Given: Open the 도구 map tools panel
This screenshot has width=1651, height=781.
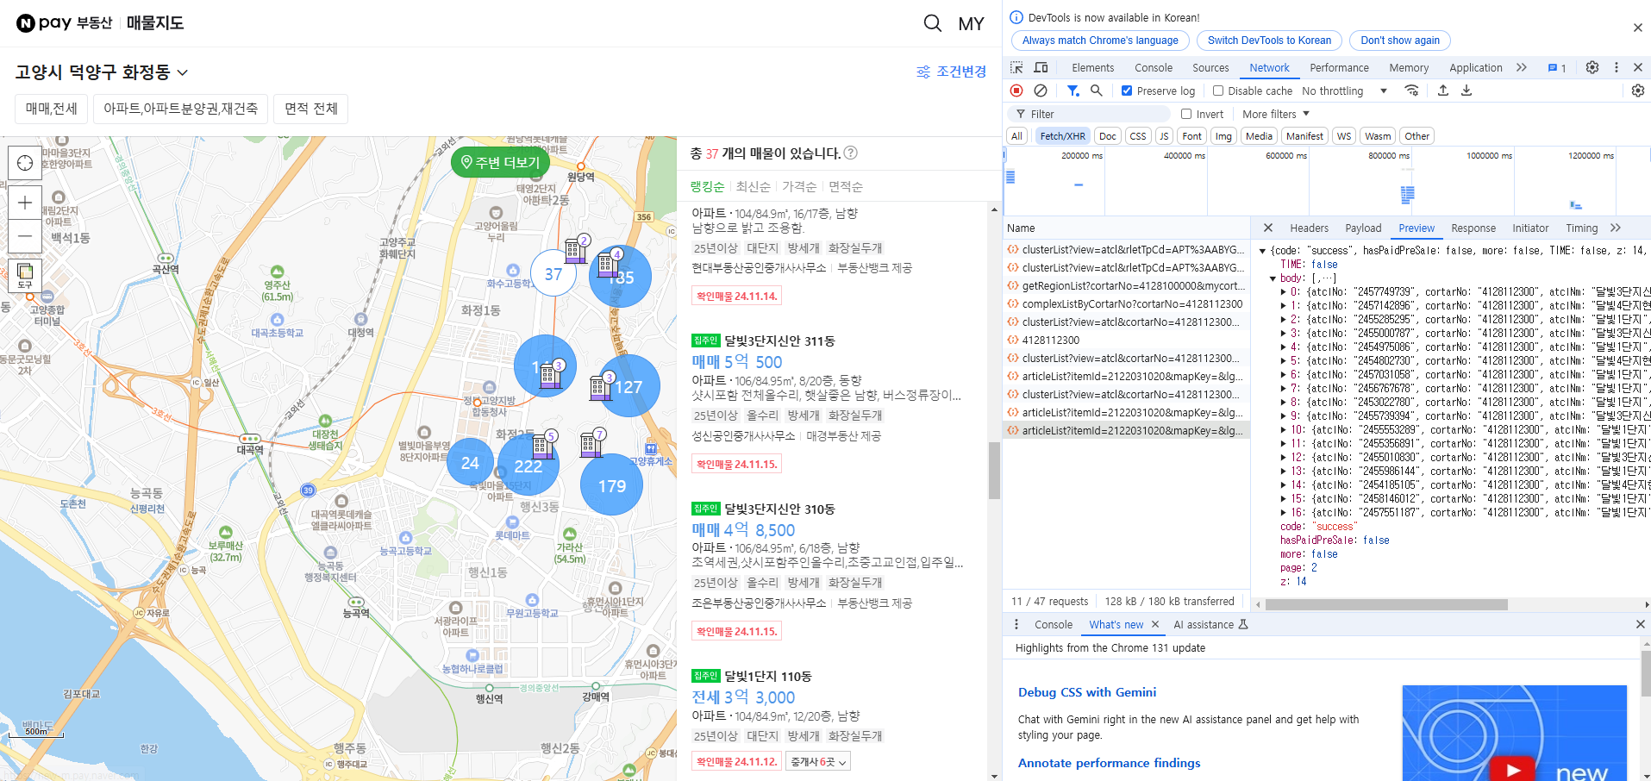Looking at the screenshot, I should [x=25, y=276].
